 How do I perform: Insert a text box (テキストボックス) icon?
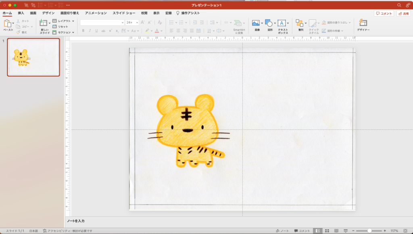coord(282,23)
